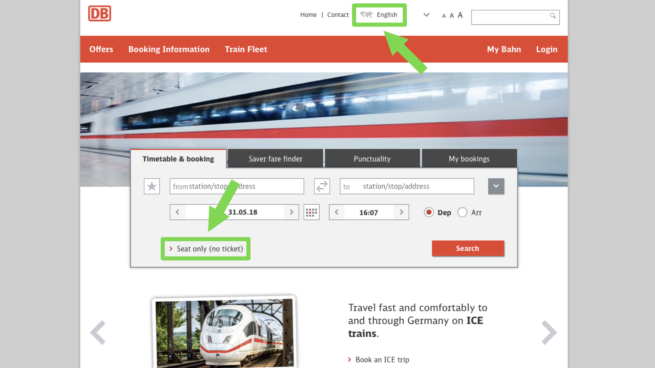Expand the header chevron dropdown
Screen dimensions: 655x368
[426, 15]
